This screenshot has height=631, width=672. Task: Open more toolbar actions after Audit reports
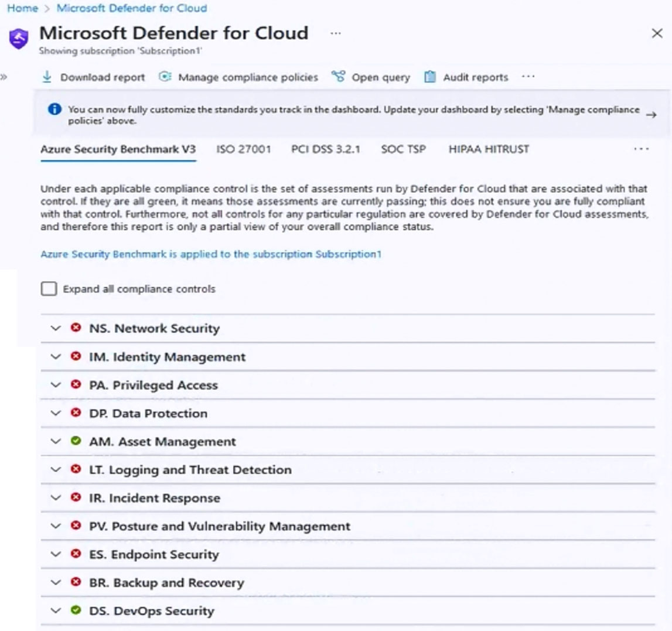(528, 77)
